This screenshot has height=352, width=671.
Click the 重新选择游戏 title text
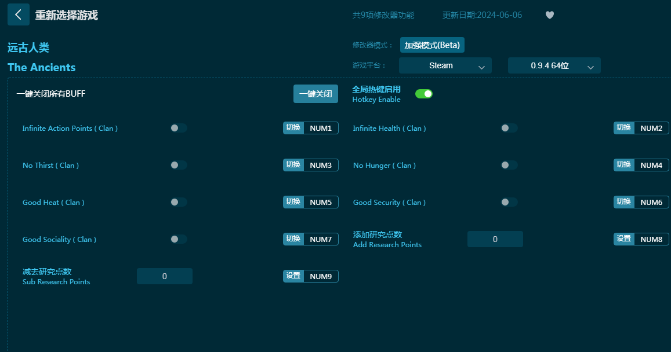pos(66,15)
